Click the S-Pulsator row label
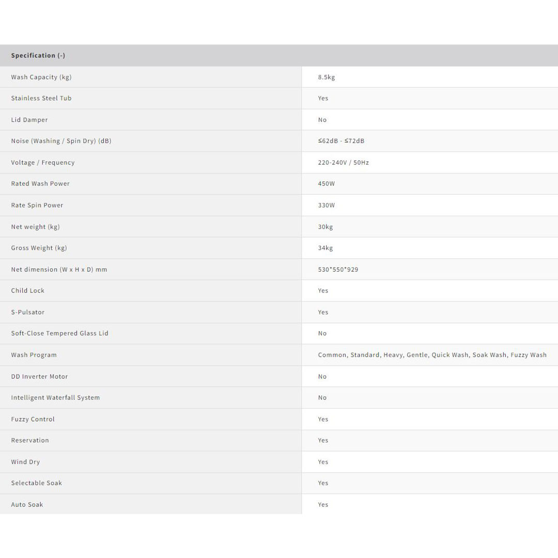The image size is (558, 558). click(x=28, y=312)
